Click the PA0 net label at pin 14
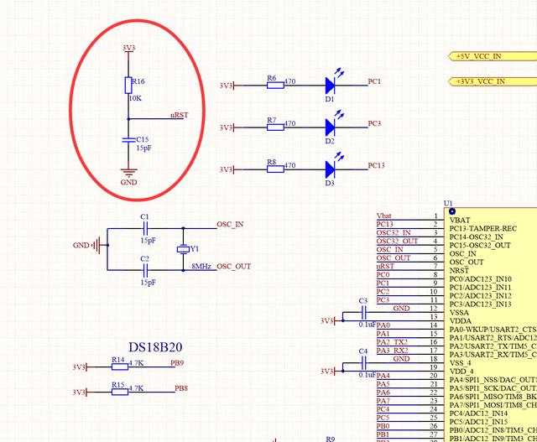The image size is (537, 442). 383,325
